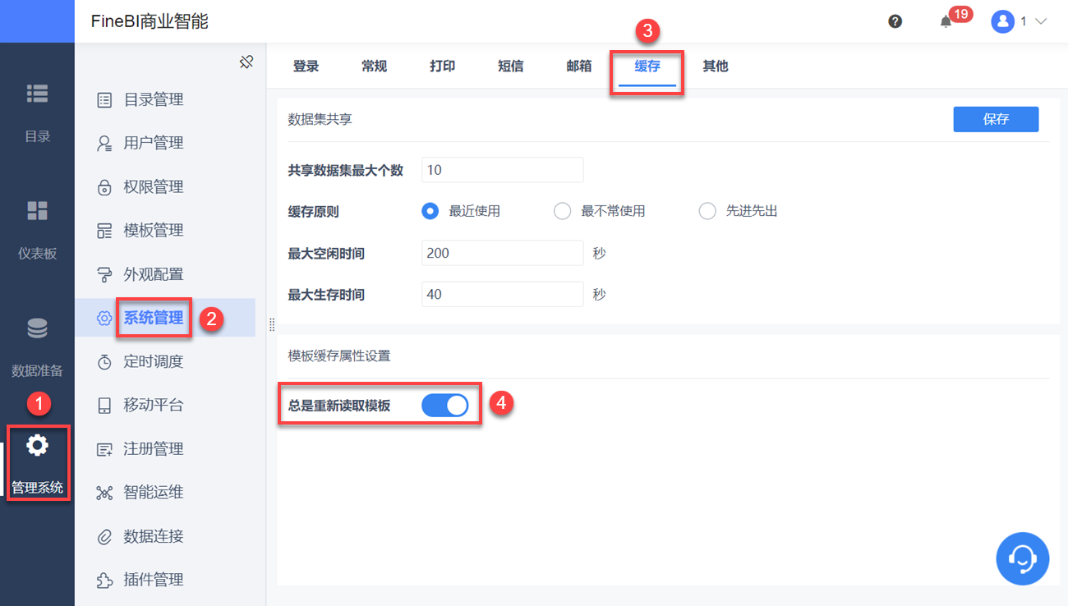Choose the 最近使用 cache rule
The image size is (1068, 606).
click(x=430, y=211)
